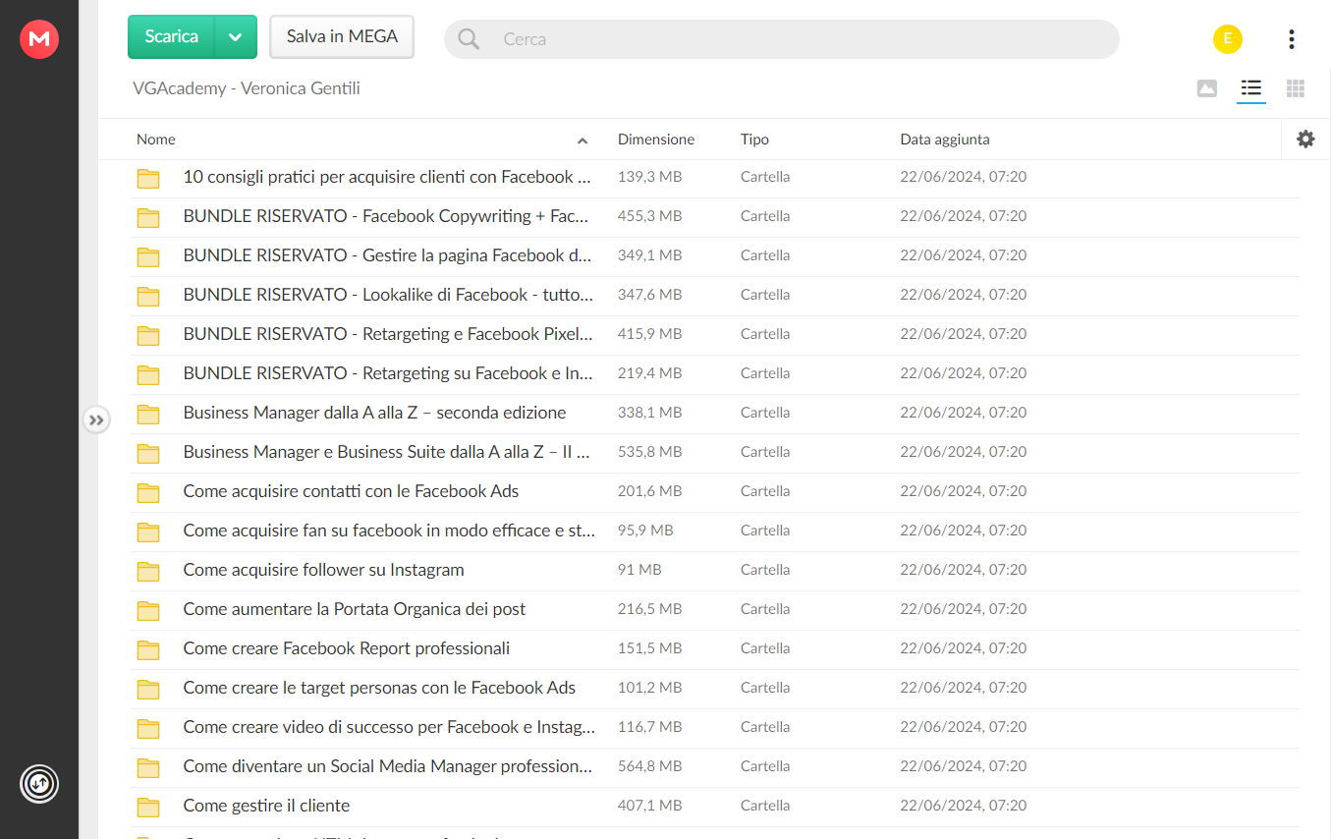Expand the collapsed left sidebar panel

(x=95, y=420)
